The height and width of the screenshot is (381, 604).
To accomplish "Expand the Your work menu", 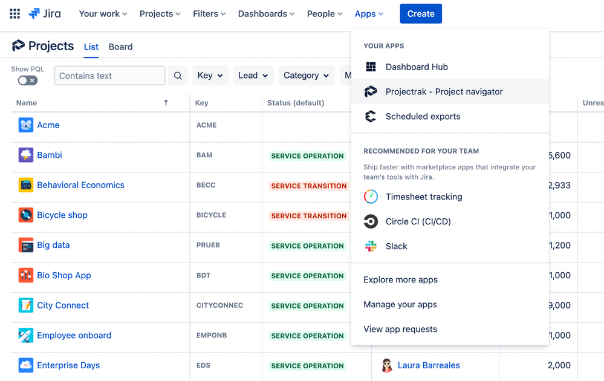I will [103, 14].
